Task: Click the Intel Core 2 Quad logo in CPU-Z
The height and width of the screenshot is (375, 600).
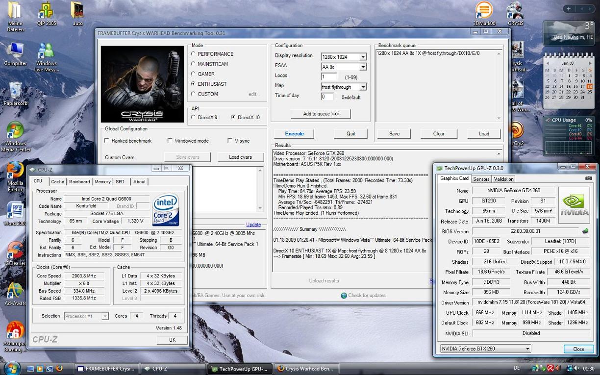Action: [165, 210]
